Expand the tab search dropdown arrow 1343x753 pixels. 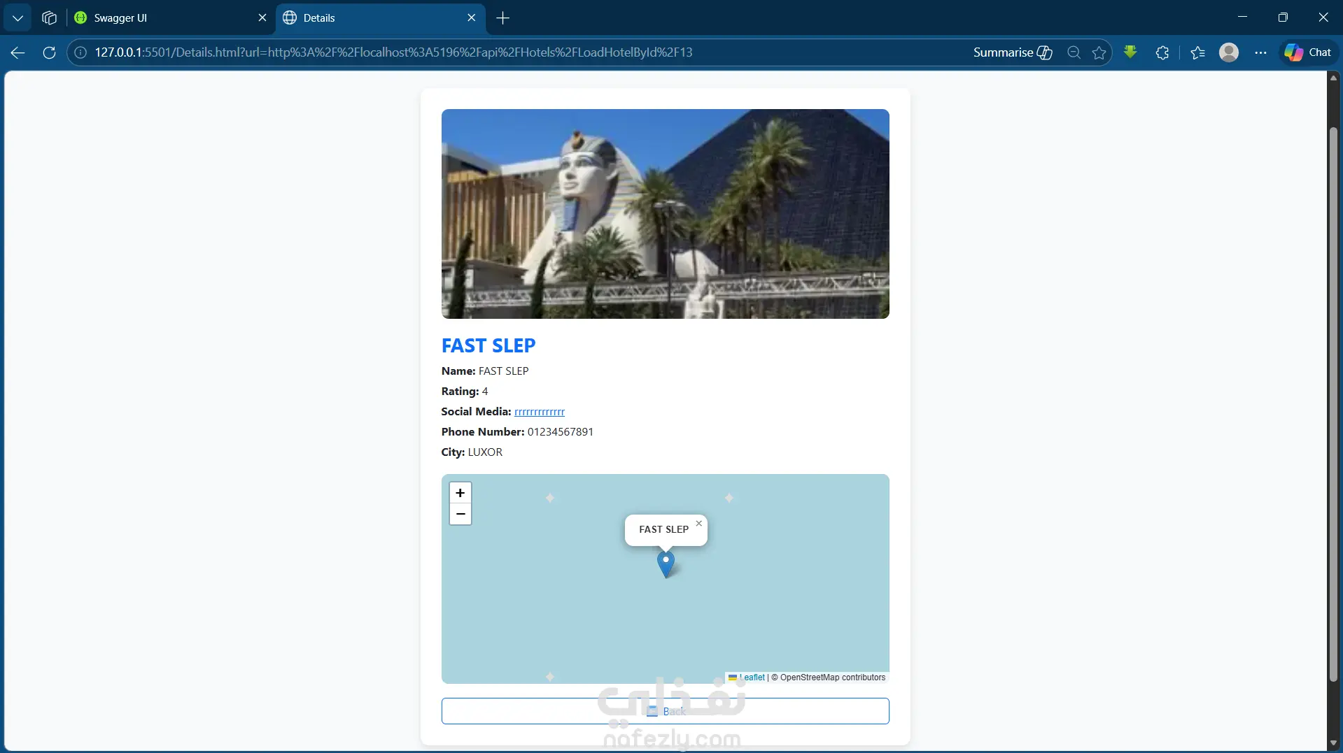[x=17, y=18]
